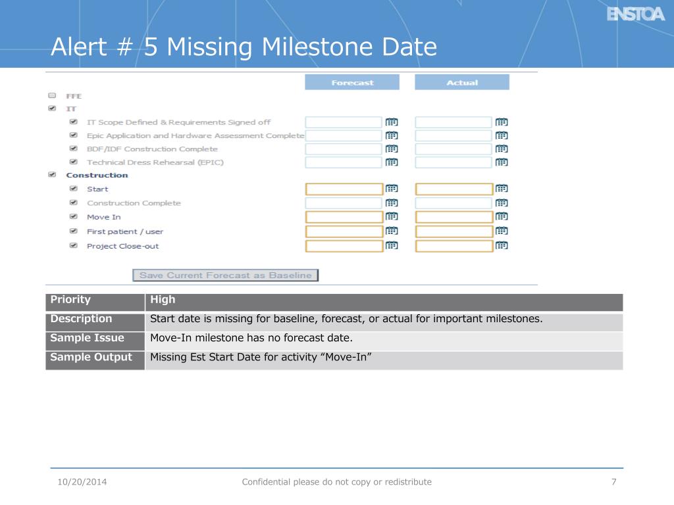
Task: Toggle the Project Close-out checkbox
Action: 74,246
